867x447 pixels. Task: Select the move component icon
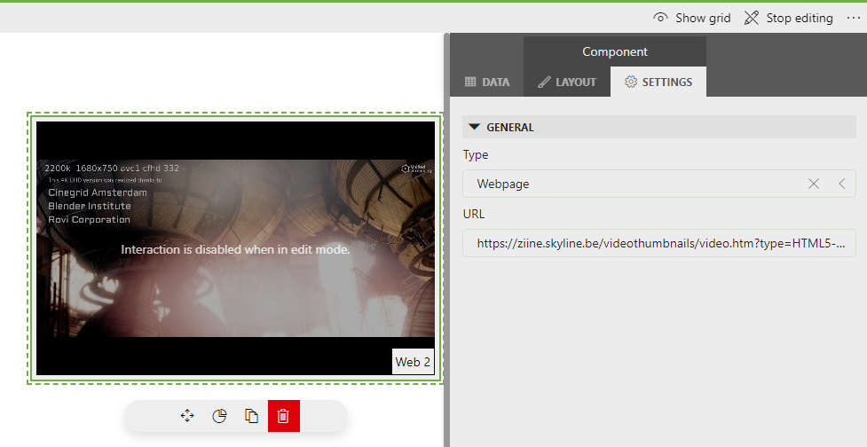[187, 416]
